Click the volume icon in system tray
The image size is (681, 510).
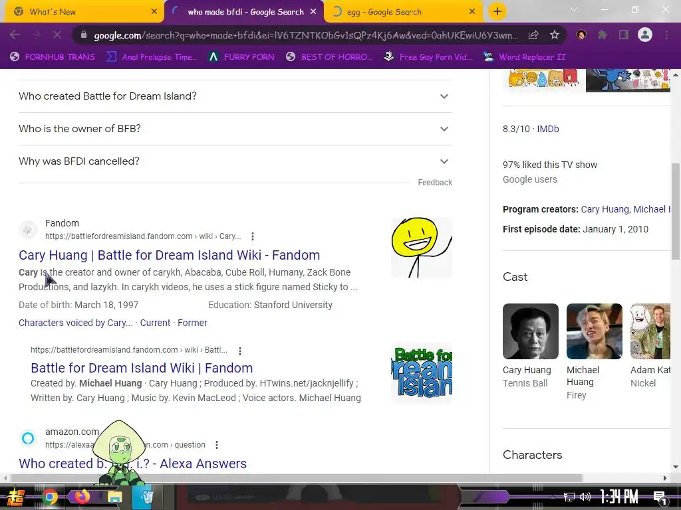coord(585,497)
